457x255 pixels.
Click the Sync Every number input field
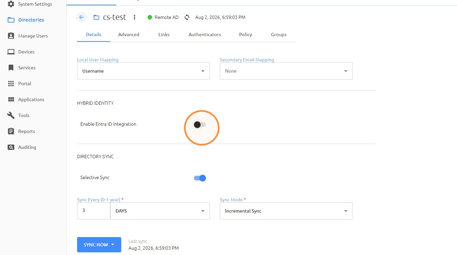point(94,211)
